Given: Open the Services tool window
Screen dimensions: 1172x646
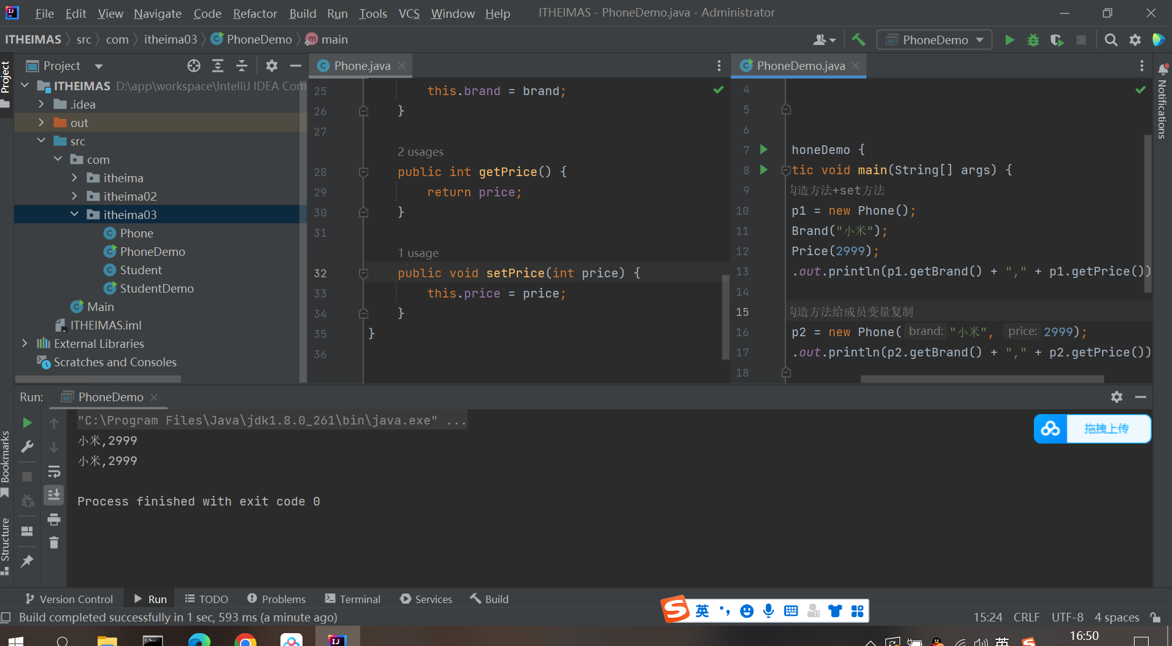Looking at the screenshot, I should [426, 599].
